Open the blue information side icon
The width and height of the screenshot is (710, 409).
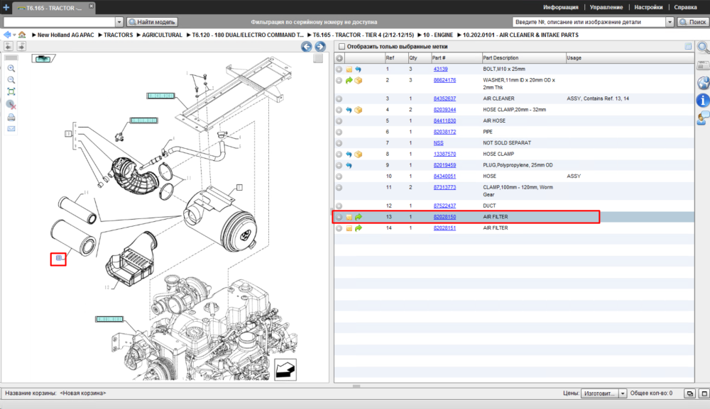point(703,101)
